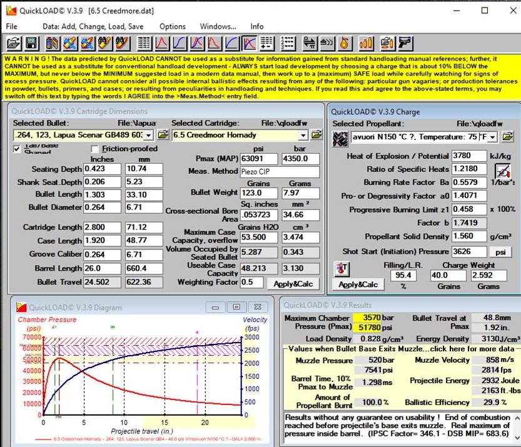
Task: Open the burning rate icon beside Ratio of Specific Heats
Action: point(503,171)
